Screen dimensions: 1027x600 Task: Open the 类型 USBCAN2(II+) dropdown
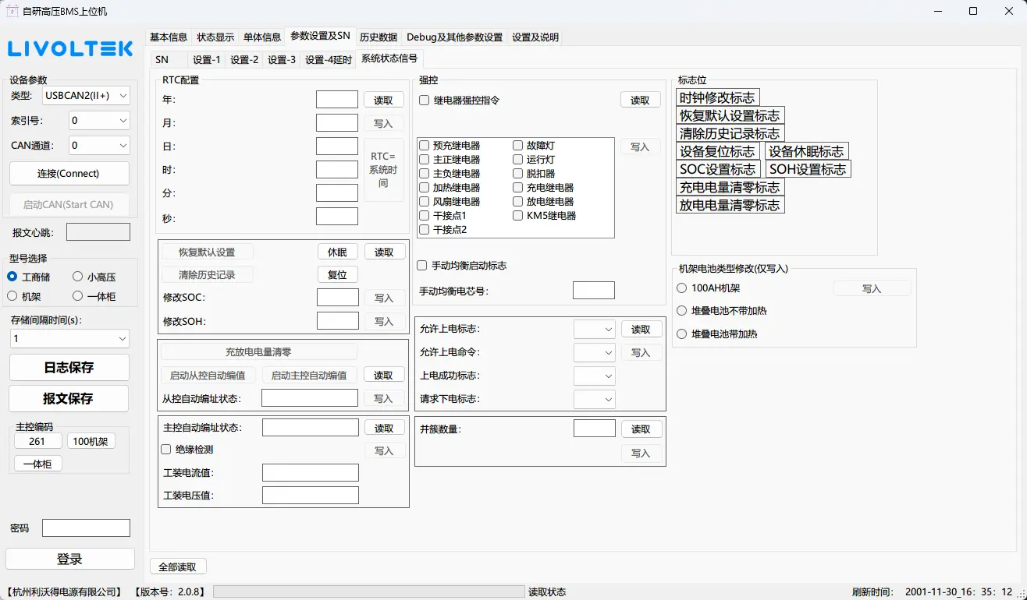pyautogui.click(x=87, y=96)
